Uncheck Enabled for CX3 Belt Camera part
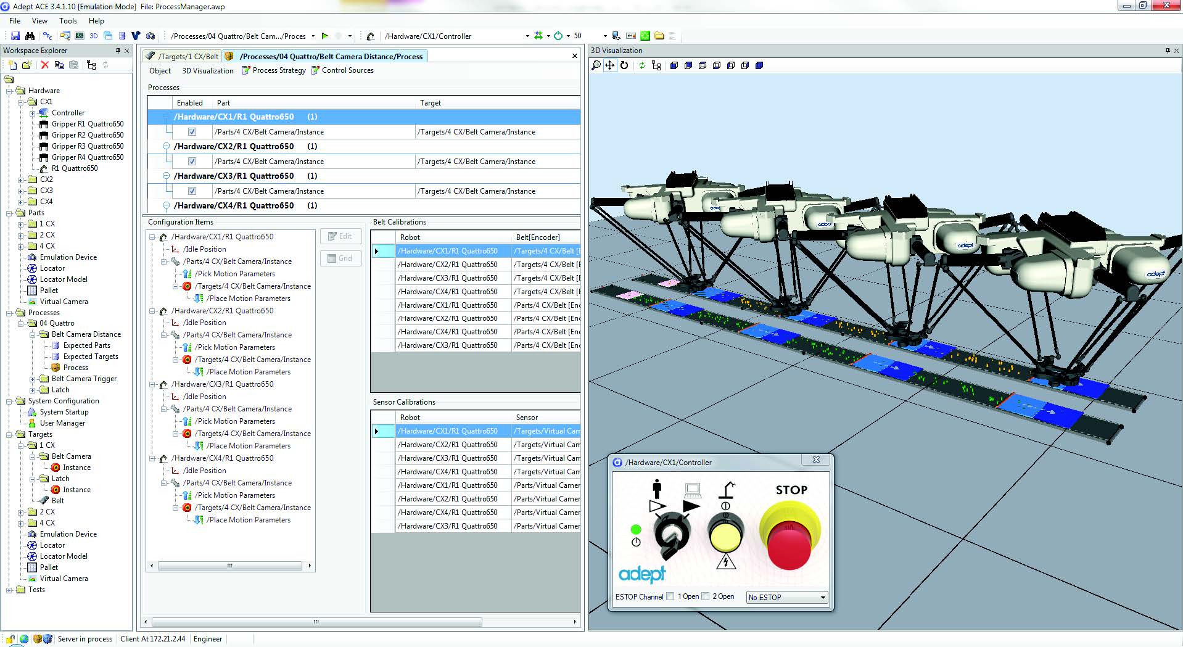The image size is (1183, 647). tap(192, 191)
